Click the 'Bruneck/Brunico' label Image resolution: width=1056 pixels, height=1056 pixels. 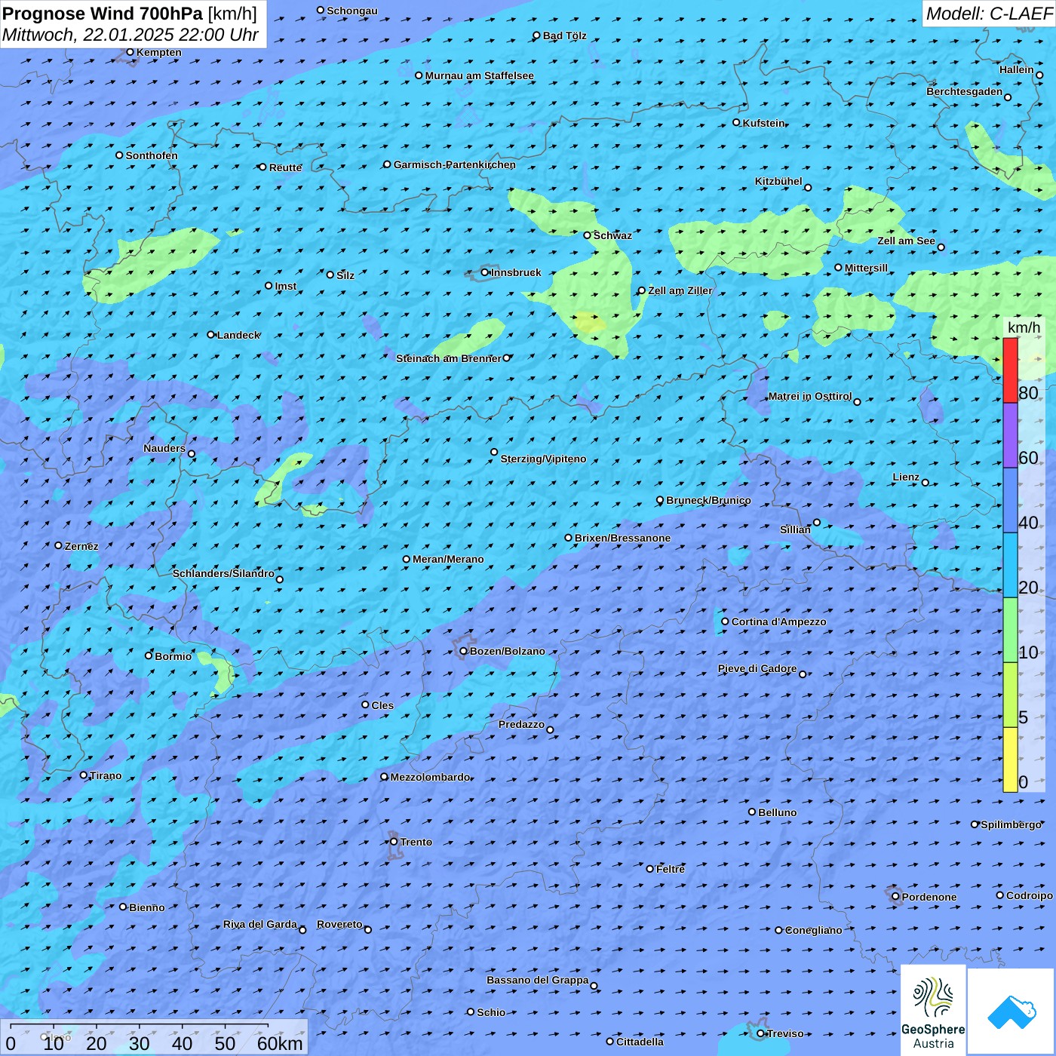point(708,500)
